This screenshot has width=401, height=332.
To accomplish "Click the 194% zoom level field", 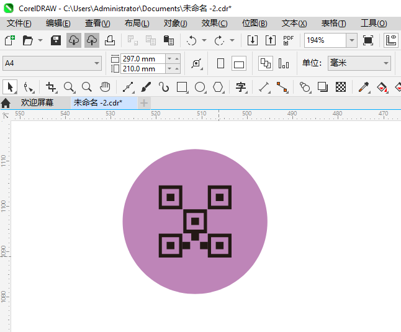I will point(325,40).
